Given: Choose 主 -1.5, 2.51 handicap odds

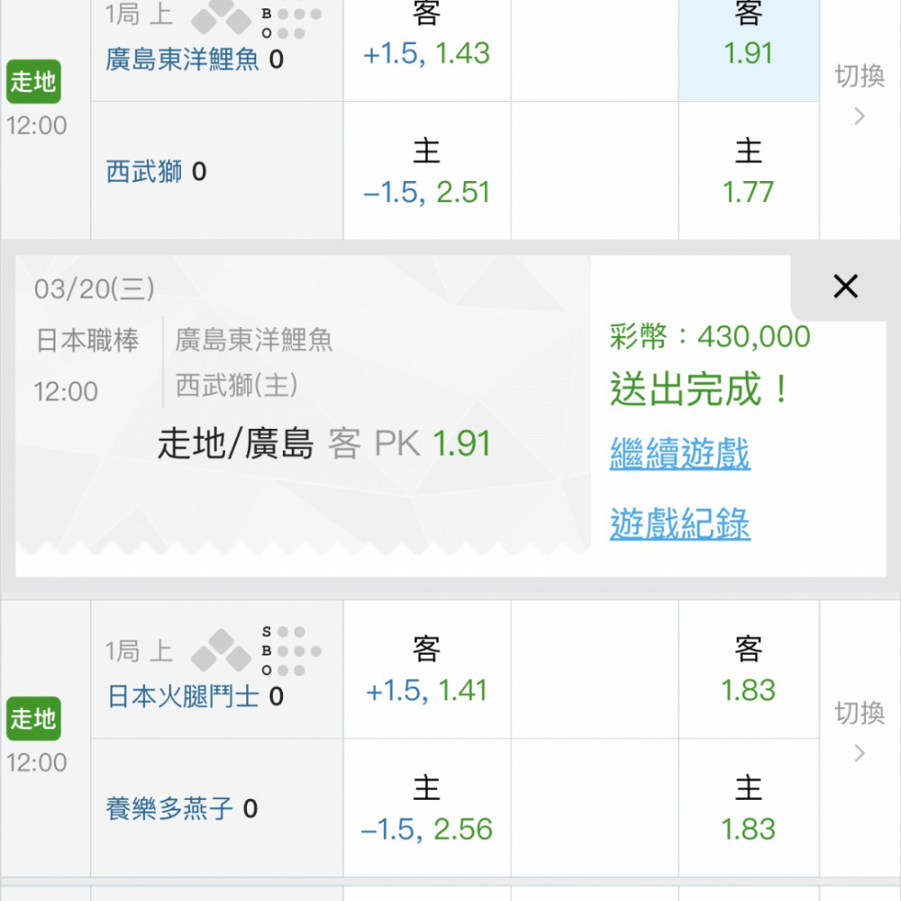Looking at the screenshot, I should (x=426, y=170).
